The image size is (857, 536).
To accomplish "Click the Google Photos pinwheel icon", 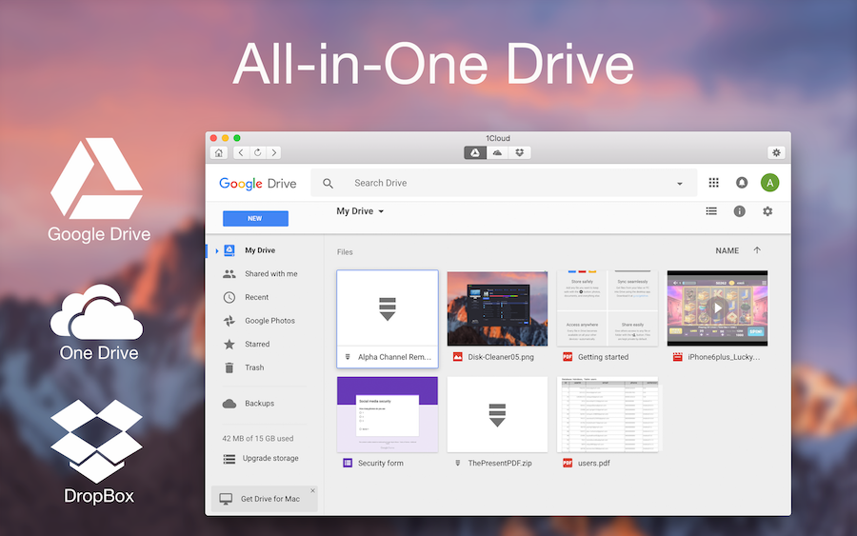I will click(x=229, y=321).
